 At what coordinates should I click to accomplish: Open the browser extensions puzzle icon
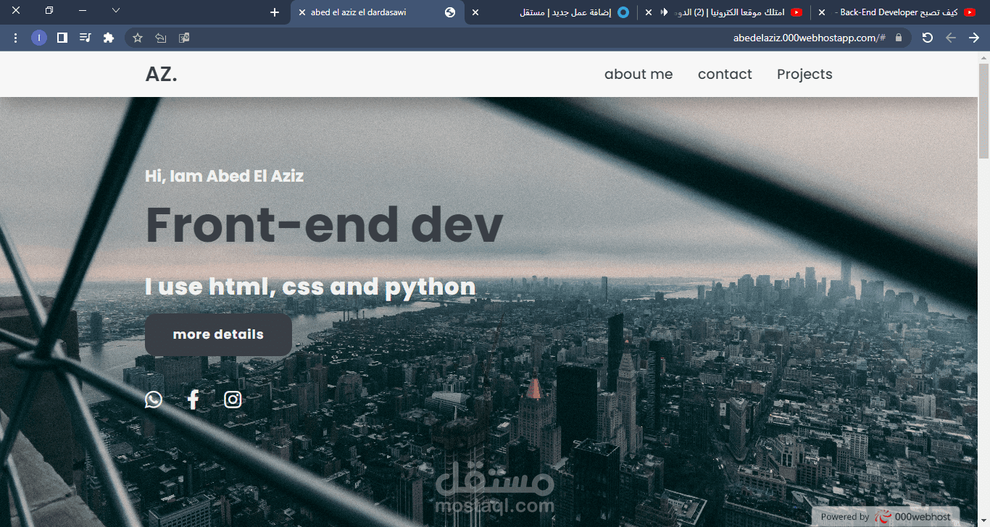[109, 37]
